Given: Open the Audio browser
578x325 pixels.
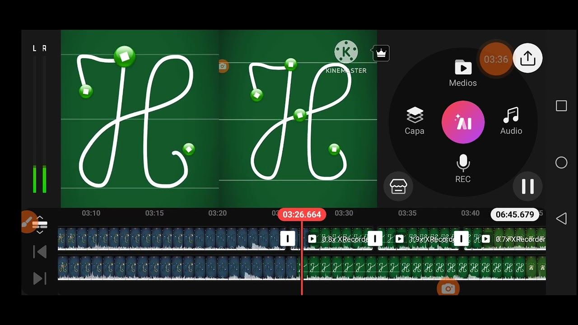Looking at the screenshot, I should [511, 121].
